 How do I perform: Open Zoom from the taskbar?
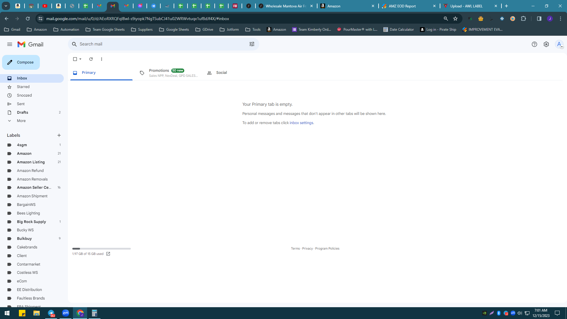pyautogui.click(x=66, y=313)
